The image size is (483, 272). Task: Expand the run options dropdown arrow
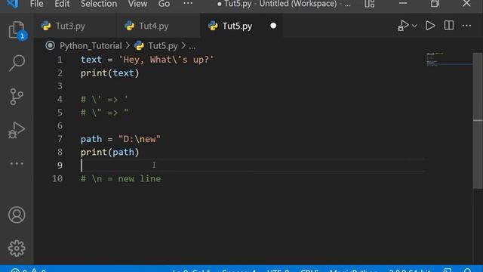click(x=414, y=26)
